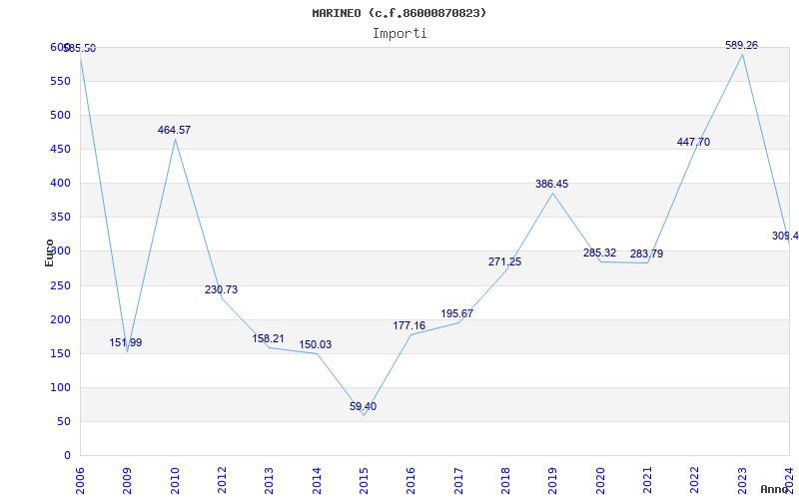This screenshot has height=499, width=799.
Task: Click the 2020 year axis label
Action: tap(600, 480)
